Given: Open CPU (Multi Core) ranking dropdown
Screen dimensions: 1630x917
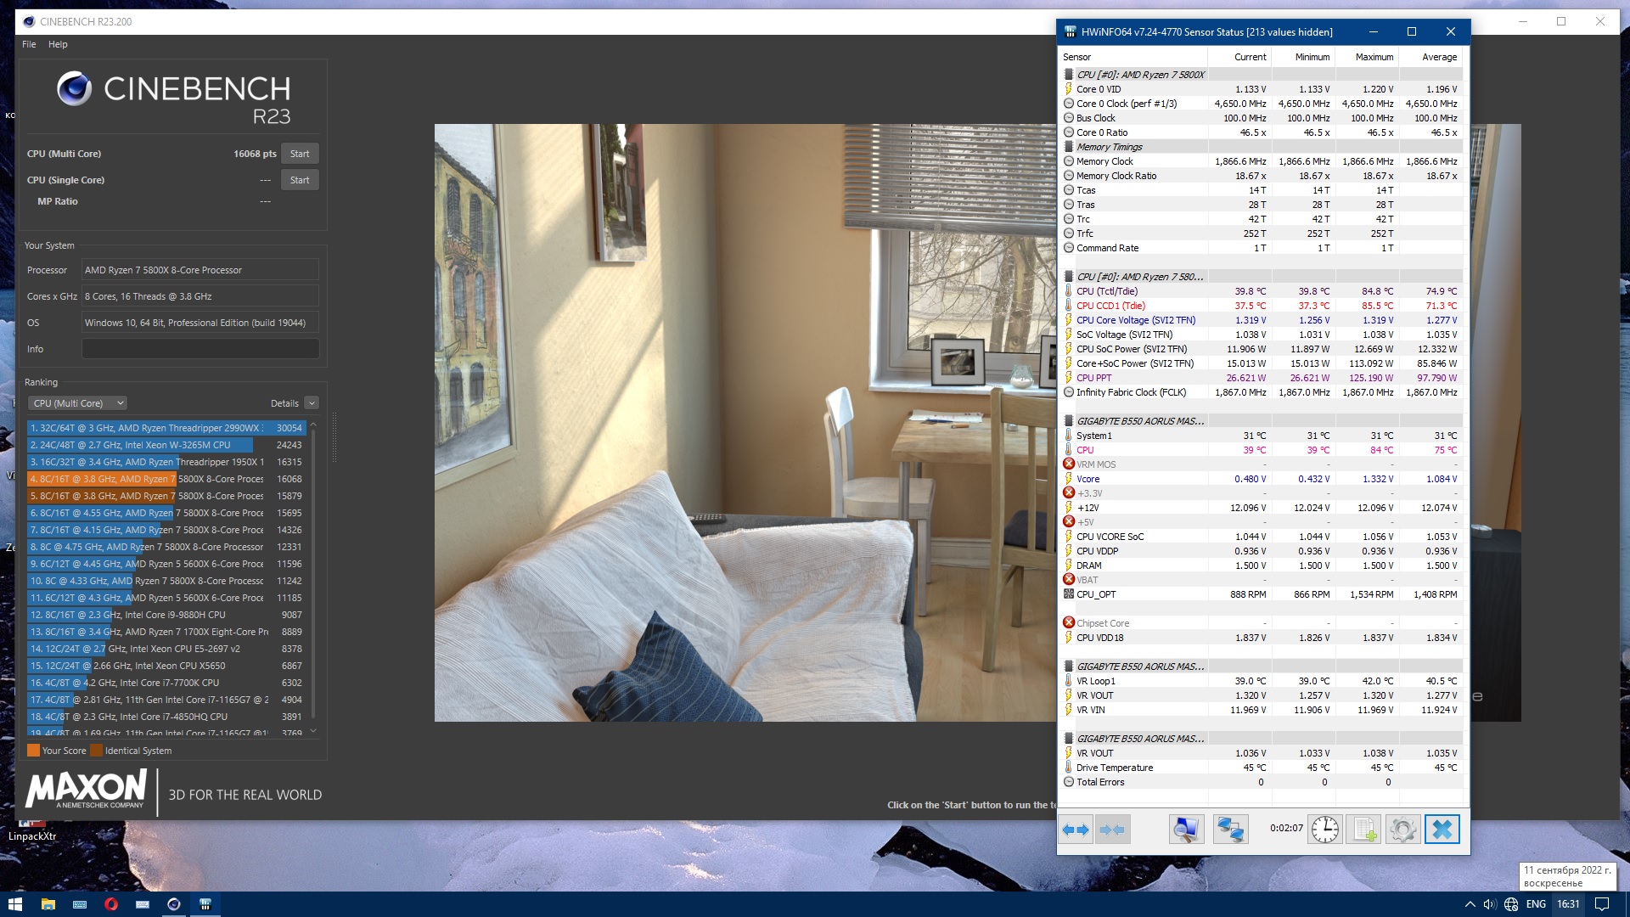Looking at the screenshot, I should [77, 403].
